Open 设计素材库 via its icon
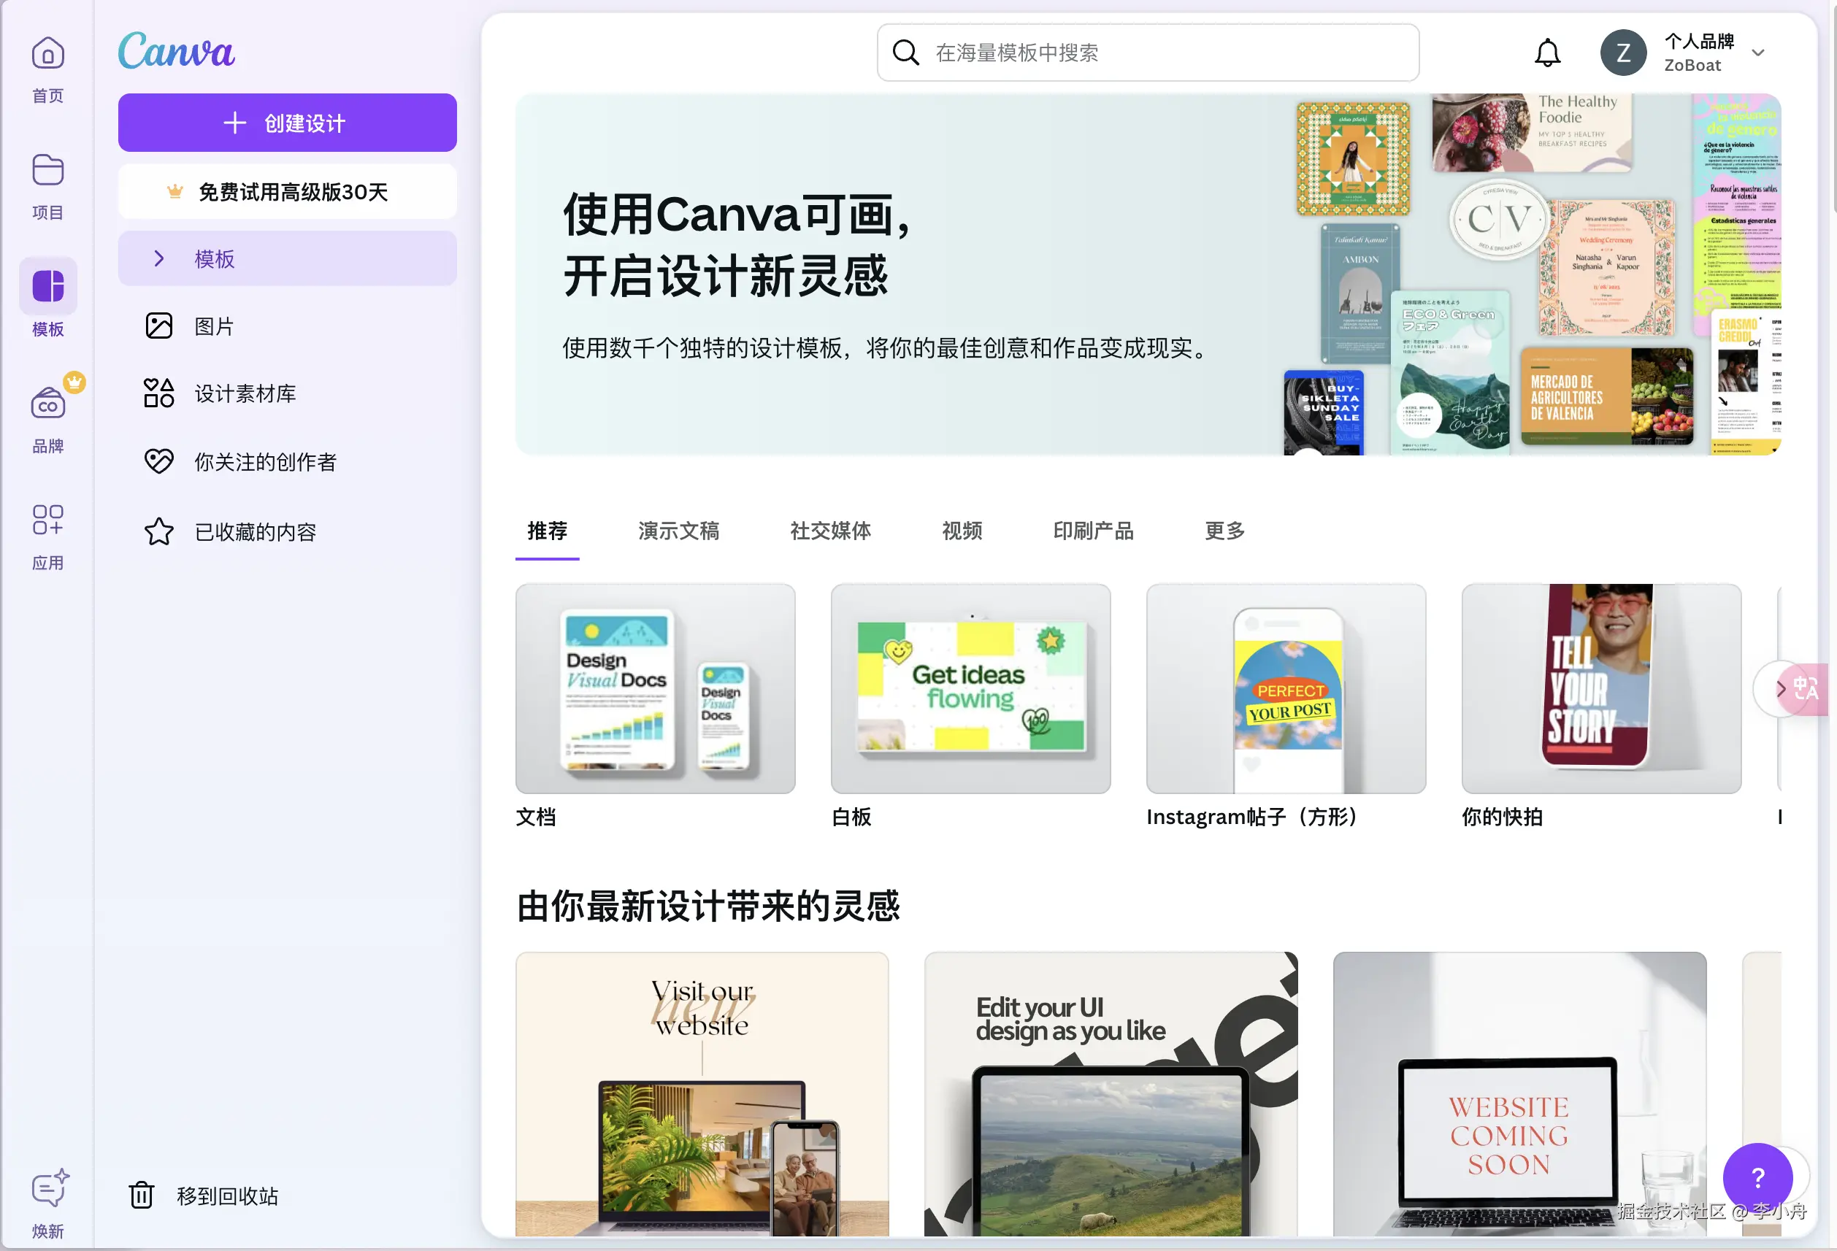The height and width of the screenshot is (1251, 1837). [159, 393]
